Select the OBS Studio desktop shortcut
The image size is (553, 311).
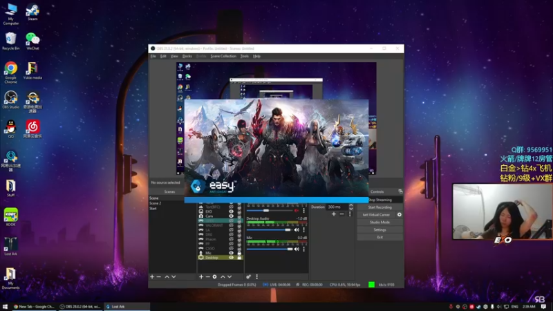pos(10,100)
